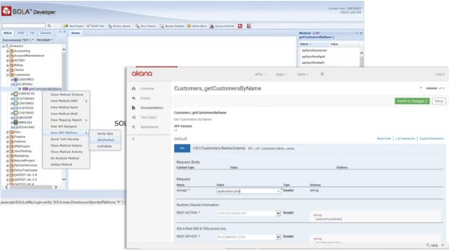Click the CSVCB001 green program icon
Image resolution: width=449 pixels, height=251 pixels.
[16, 103]
